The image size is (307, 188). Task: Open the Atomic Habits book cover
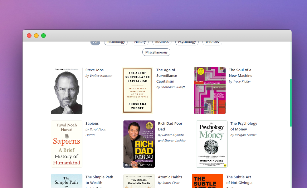(139, 181)
